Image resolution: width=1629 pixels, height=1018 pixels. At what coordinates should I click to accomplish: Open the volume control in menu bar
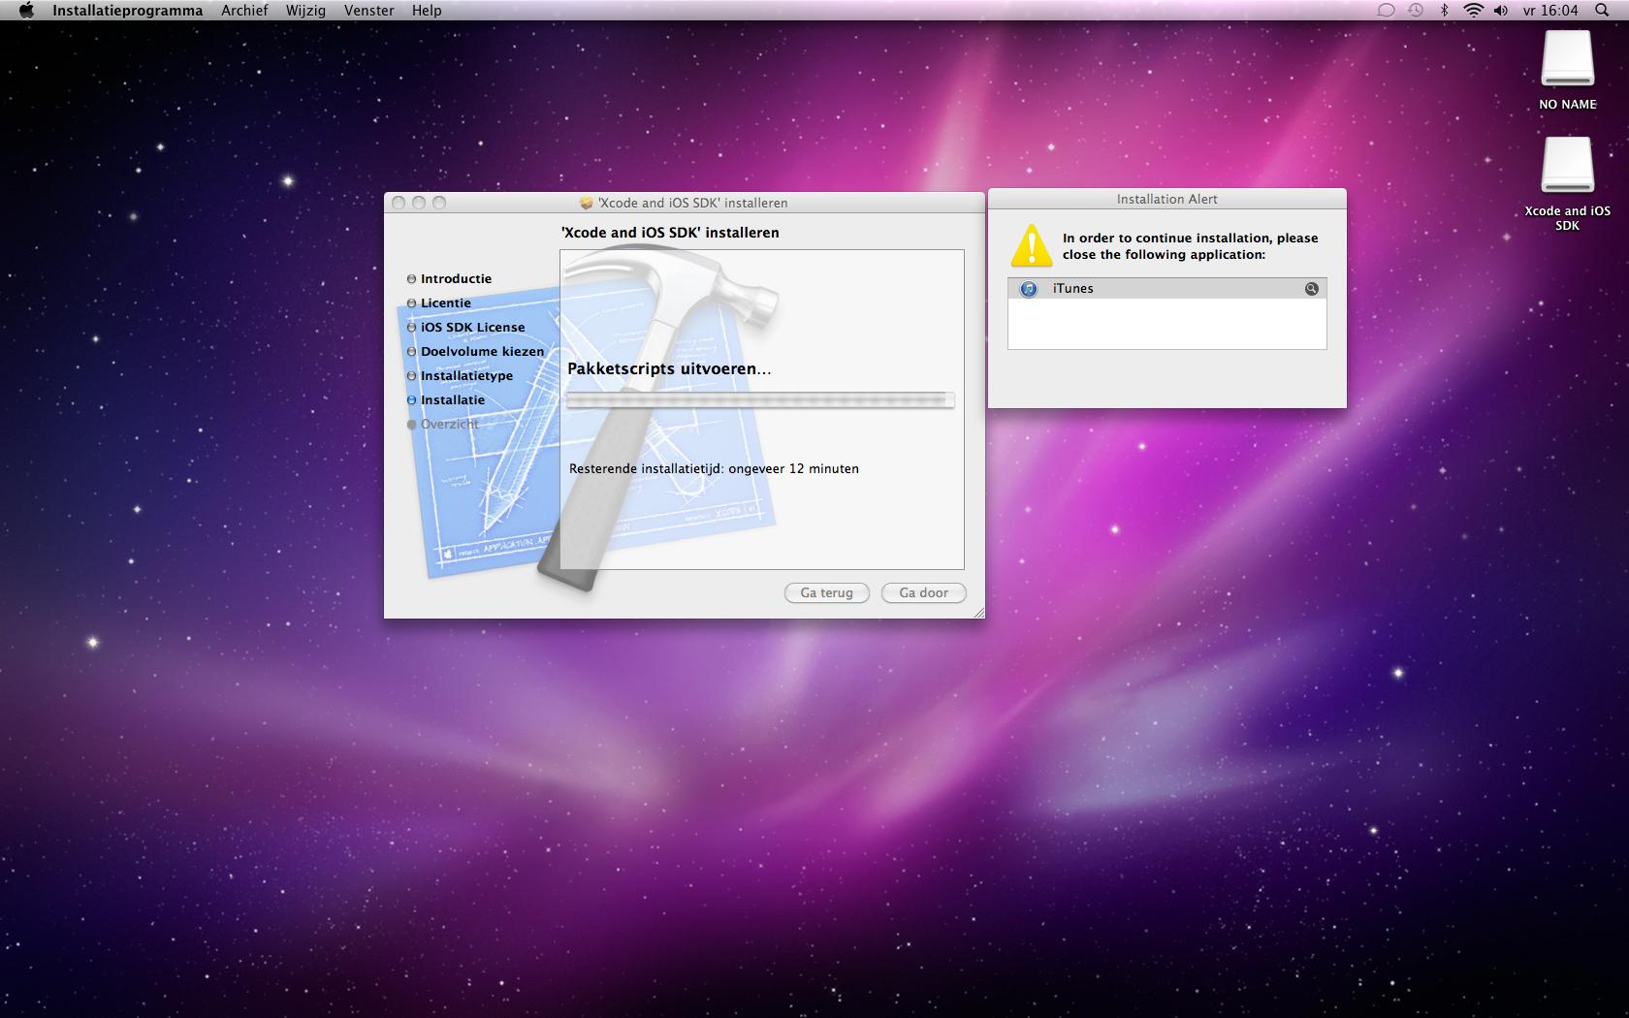[x=1501, y=11]
